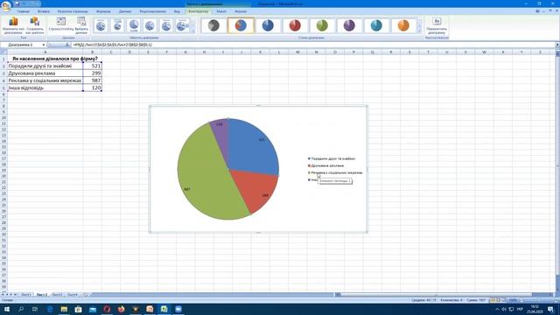
Task: Select cell with Друкована реклама
Action: pyautogui.click(x=45, y=73)
